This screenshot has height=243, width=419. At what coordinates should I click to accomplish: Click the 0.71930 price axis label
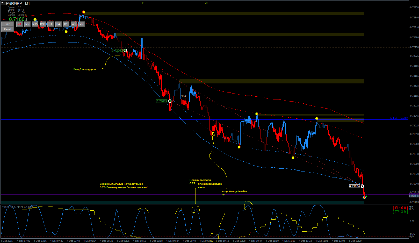(x=414, y=154)
